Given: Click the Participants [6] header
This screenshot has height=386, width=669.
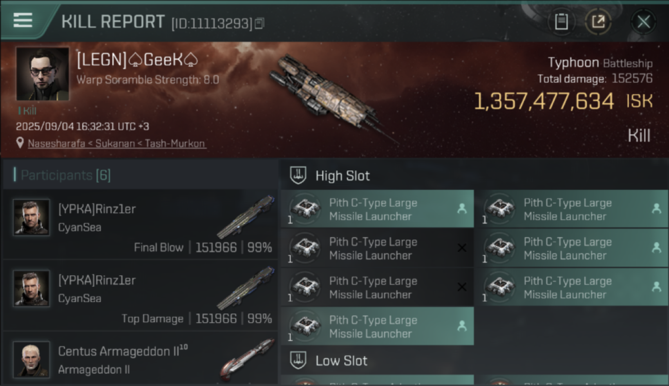Looking at the screenshot, I should click(x=65, y=175).
